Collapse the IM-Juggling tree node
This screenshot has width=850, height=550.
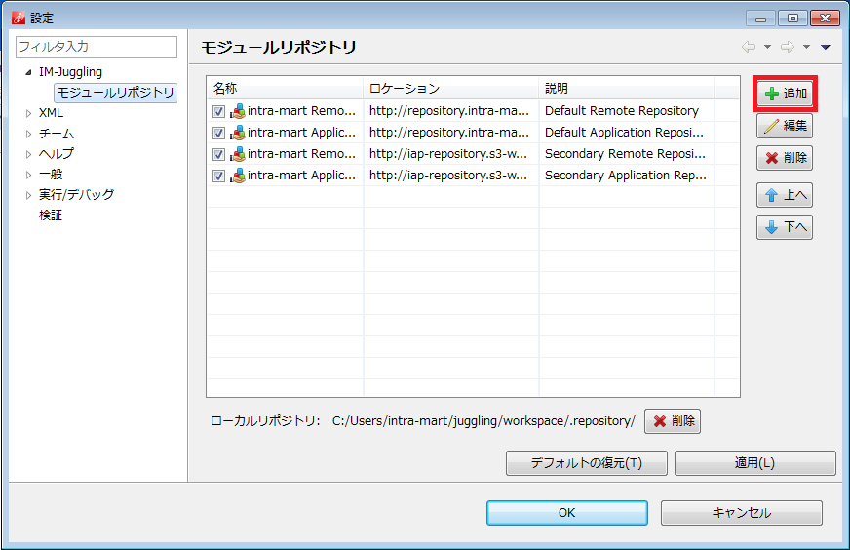click(x=28, y=72)
